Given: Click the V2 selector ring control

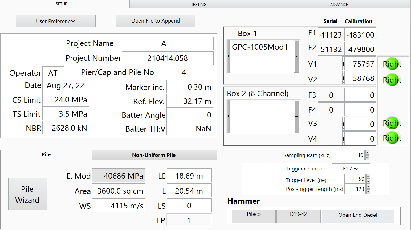Looking at the screenshot, I should (343, 78).
